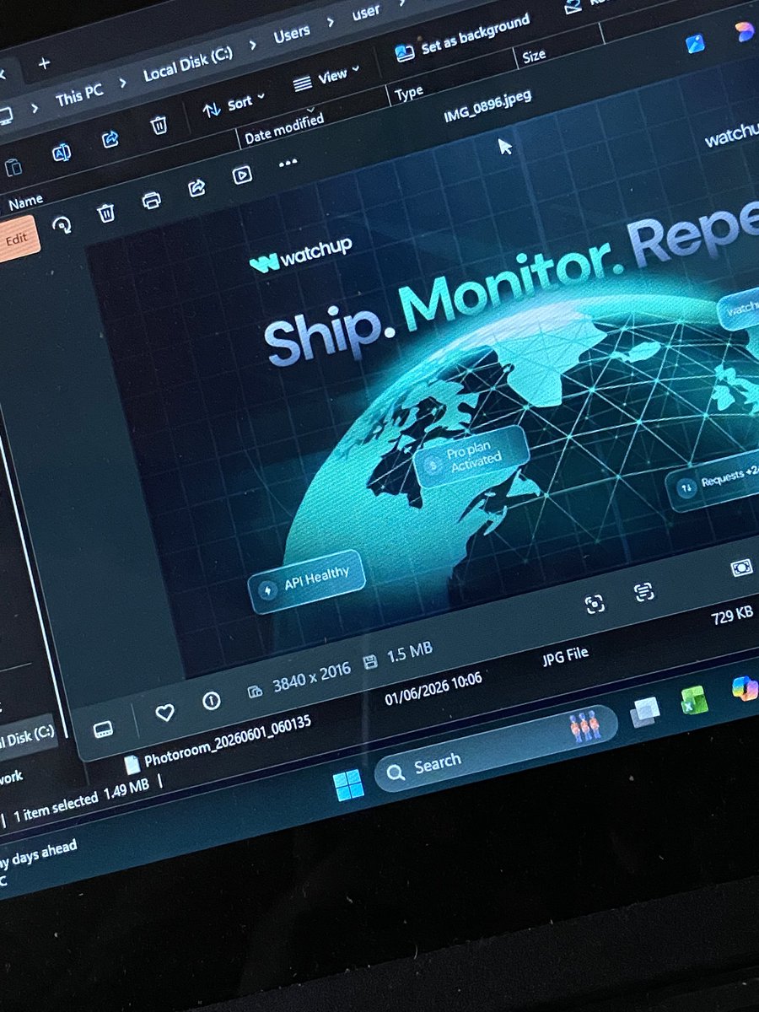Delete the photo using Photos trash icon
This screenshot has height=1012, width=759.
[105, 213]
